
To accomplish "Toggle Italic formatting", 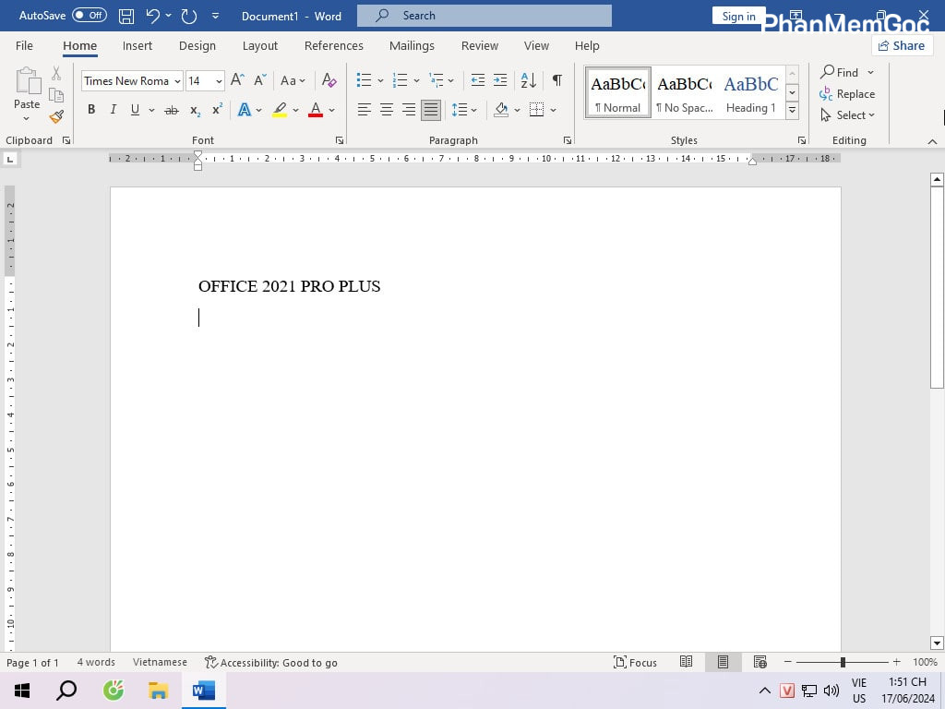I will click(x=114, y=110).
